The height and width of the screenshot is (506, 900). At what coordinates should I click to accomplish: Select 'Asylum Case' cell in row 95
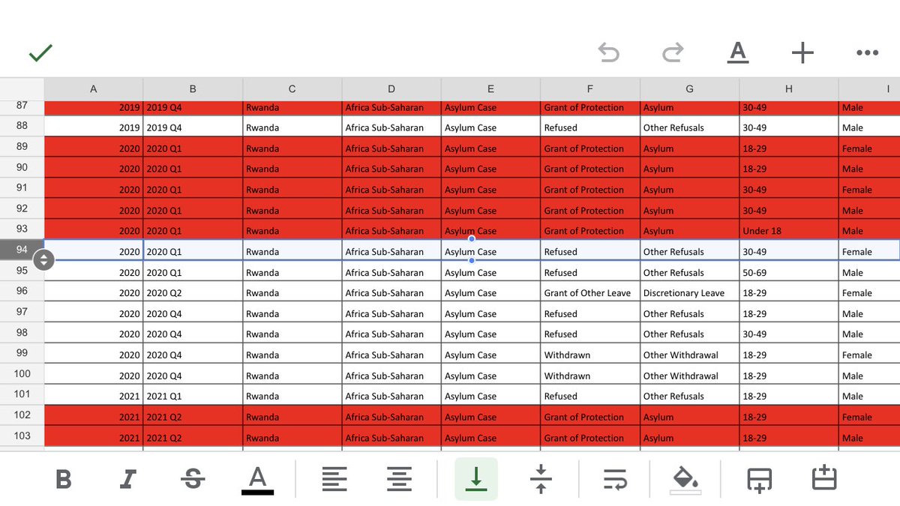click(x=491, y=271)
